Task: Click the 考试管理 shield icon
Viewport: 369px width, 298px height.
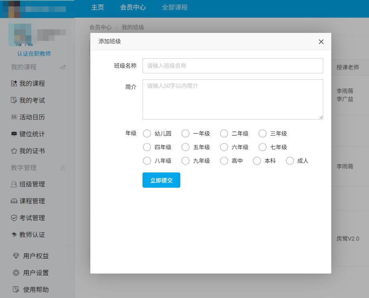Action: pos(14,218)
